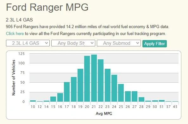Click the 18 MPG histogram bar
Image resolution: width=188 pixels, height=124 pixels.
74,89
